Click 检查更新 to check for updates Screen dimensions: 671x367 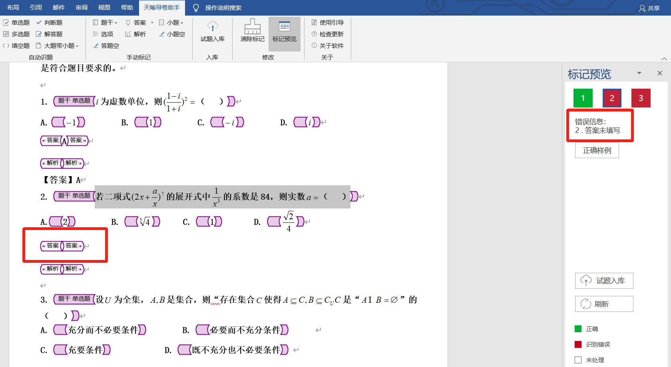point(328,34)
